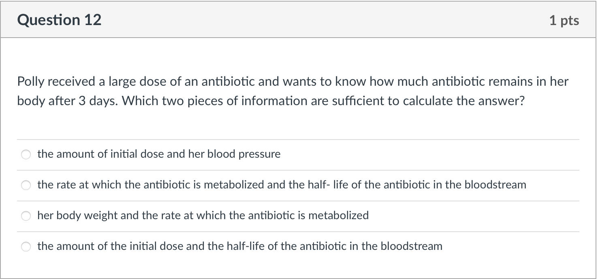Click the answer text mentioning bloodstream half-life
Image resolution: width=598 pixels, height=279 pixels.
coord(281,185)
